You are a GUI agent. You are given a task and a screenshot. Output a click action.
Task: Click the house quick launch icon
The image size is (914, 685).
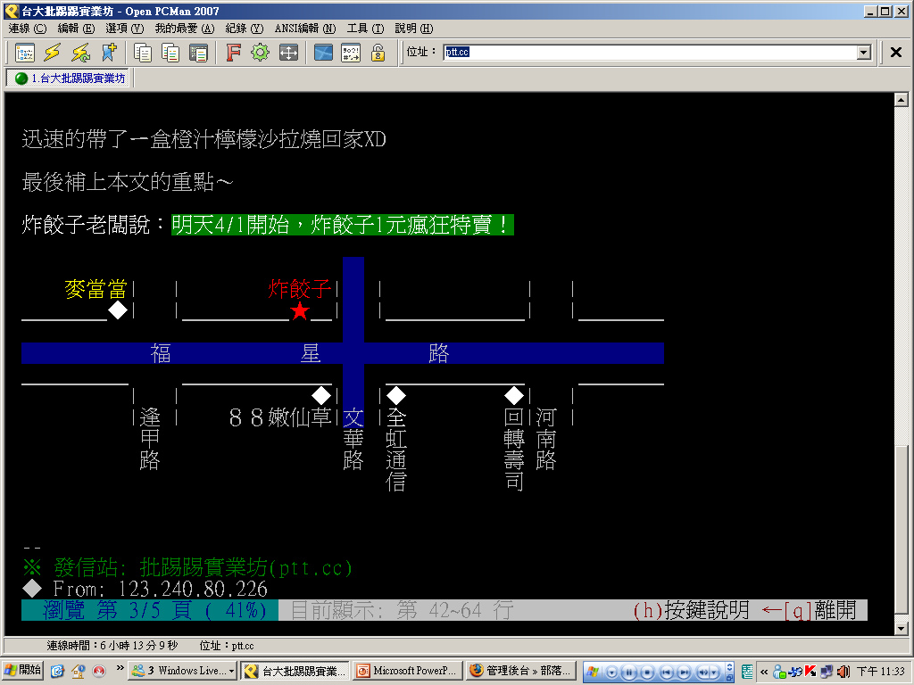pyautogui.click(x=79, y=671)
